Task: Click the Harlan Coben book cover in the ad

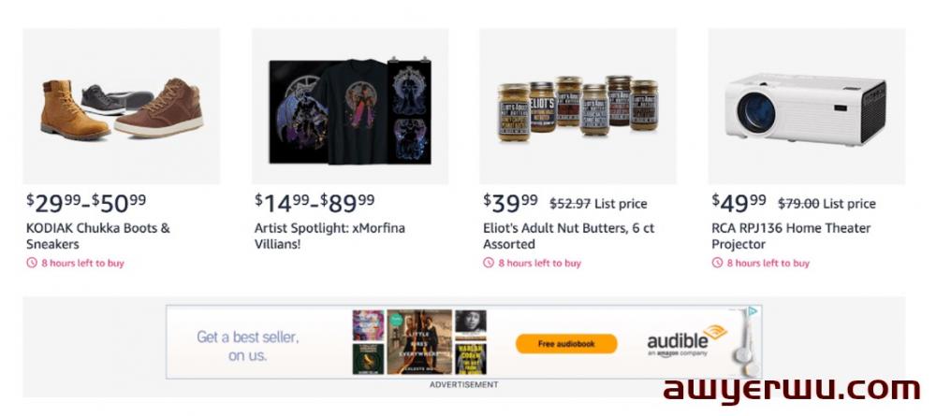Action: click(471, 359)
